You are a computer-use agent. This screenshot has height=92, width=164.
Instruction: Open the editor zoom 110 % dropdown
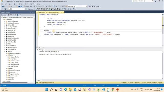coord(42,48)
